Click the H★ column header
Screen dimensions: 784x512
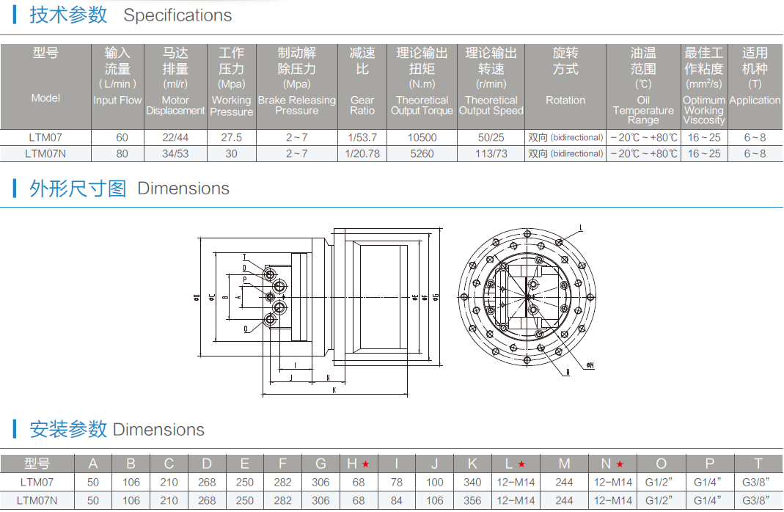359,464
